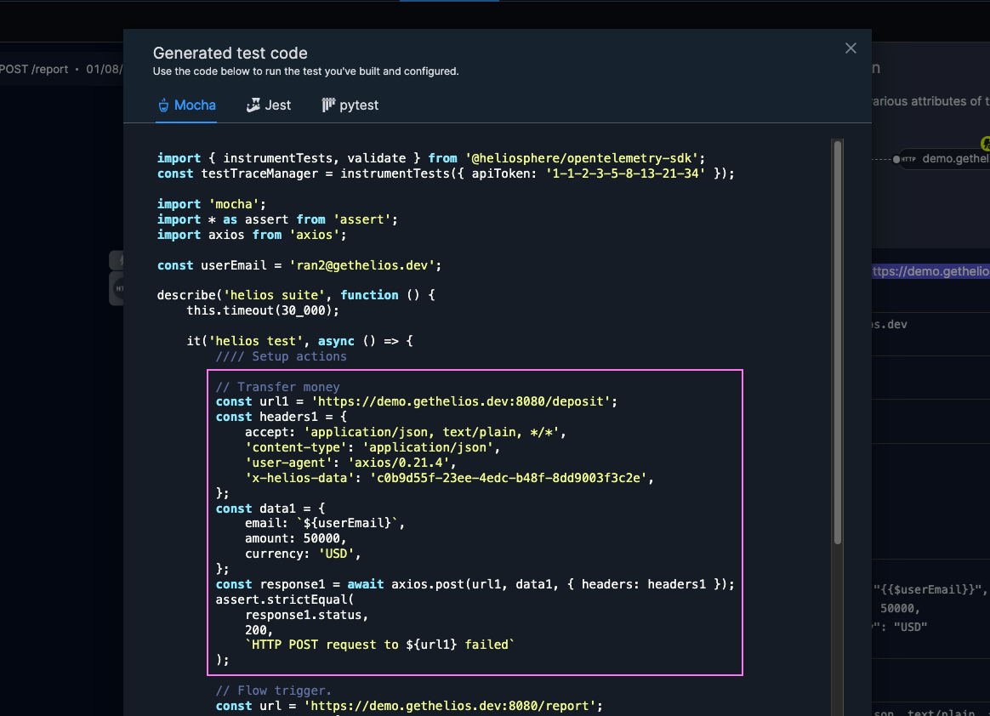Click the highlighted https://demo.gethelios URL in background
The height and width of the screenshot is (716, 990).
tap(930, 271)
